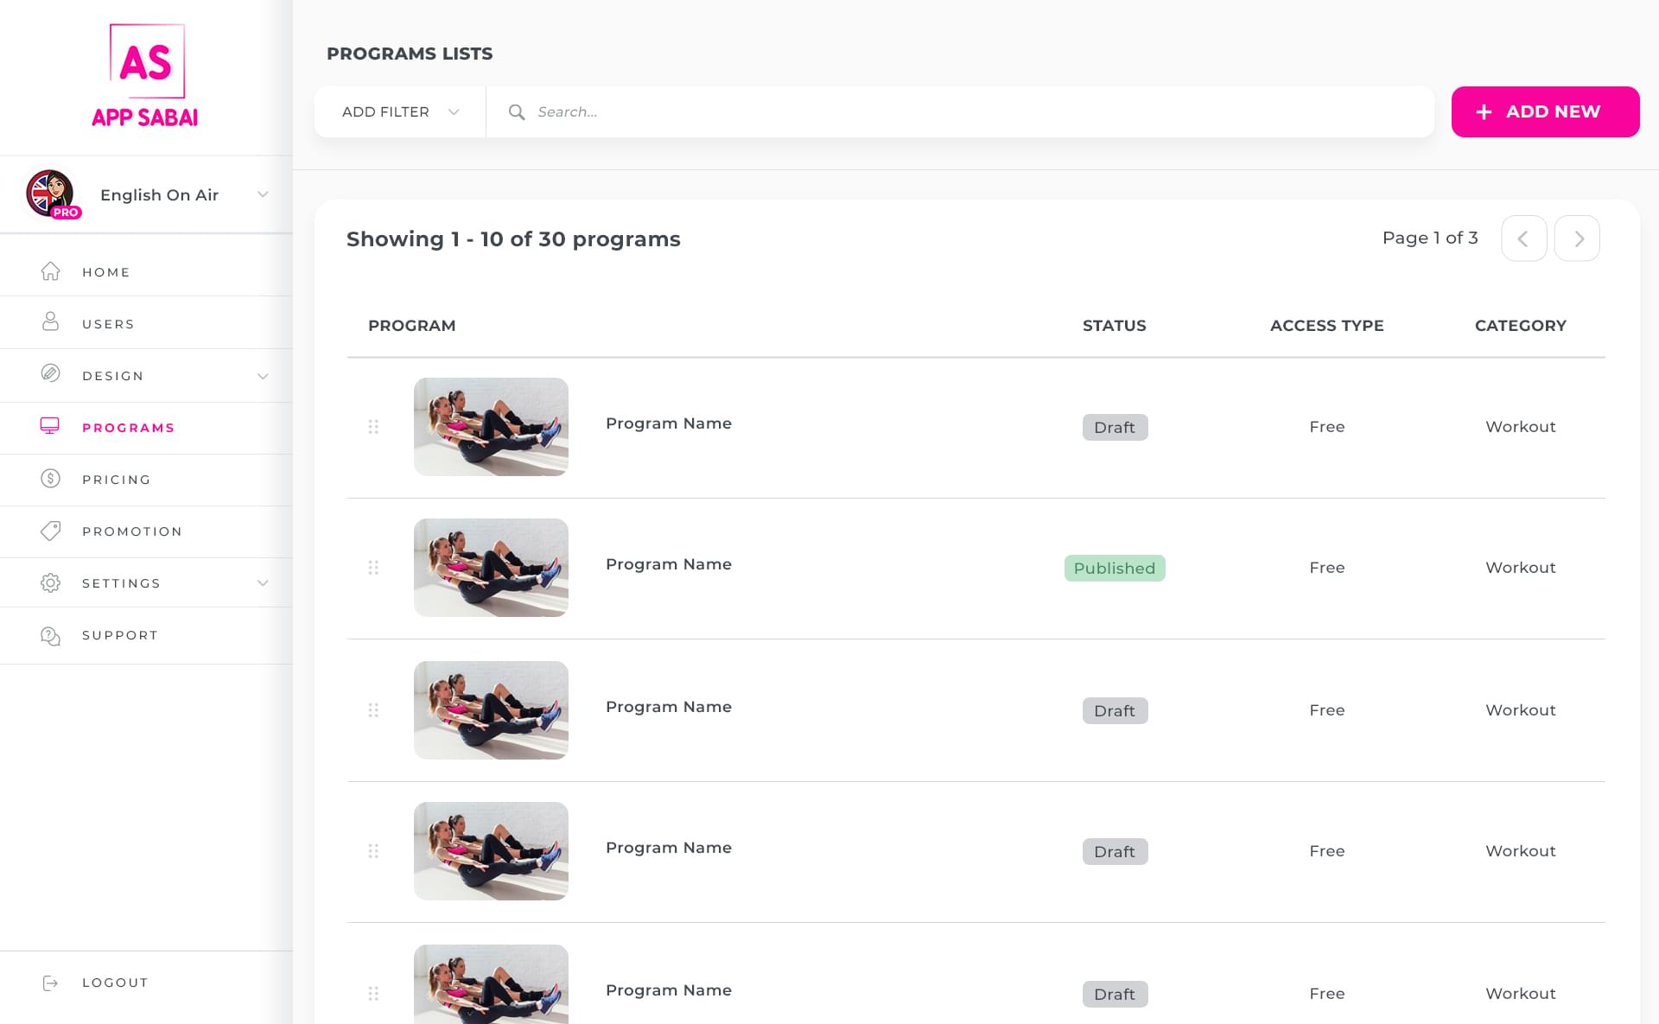Click the Pricing dollar icon
1659x1024 pixels.
coord(50,478)
